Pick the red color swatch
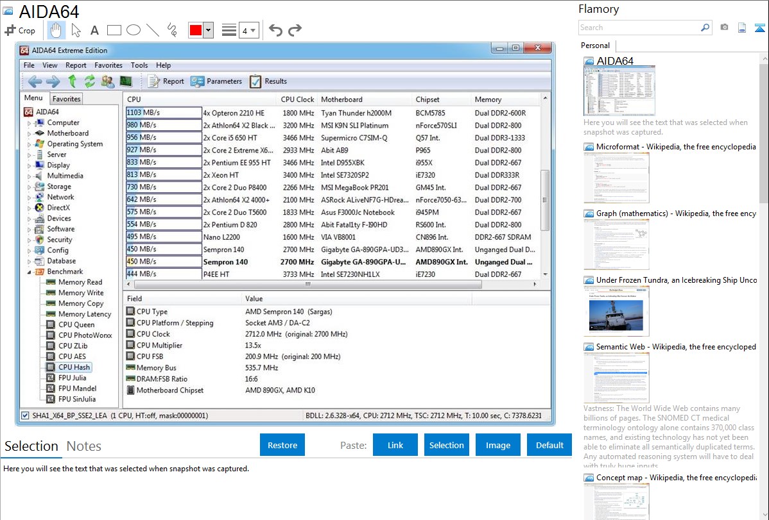The image size is (769, 520). tap(196, 30)
